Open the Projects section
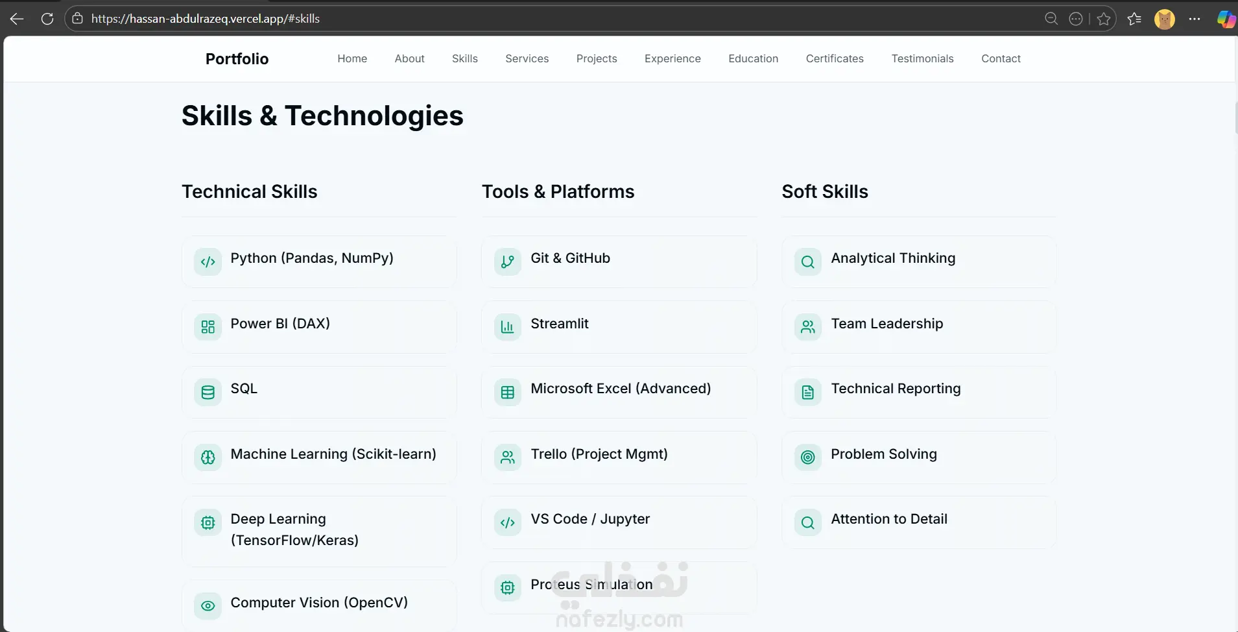Screen dimensions: 1238x632 (597, 58)
